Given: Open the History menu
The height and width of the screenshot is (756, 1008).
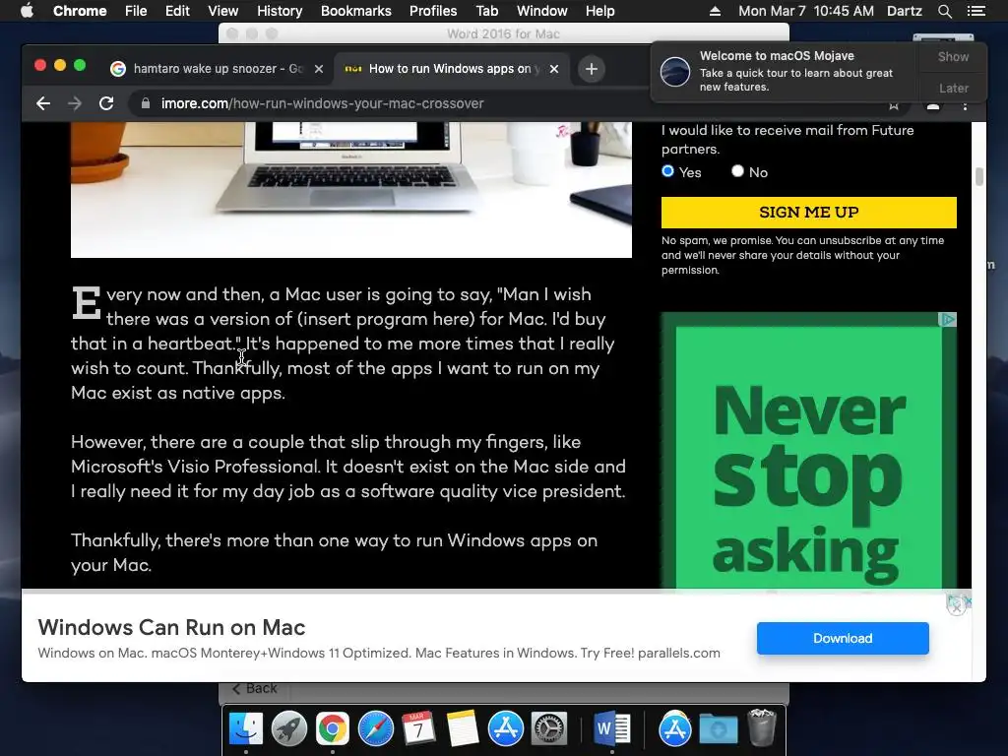Looking at the screenshot, I should 280,11.
